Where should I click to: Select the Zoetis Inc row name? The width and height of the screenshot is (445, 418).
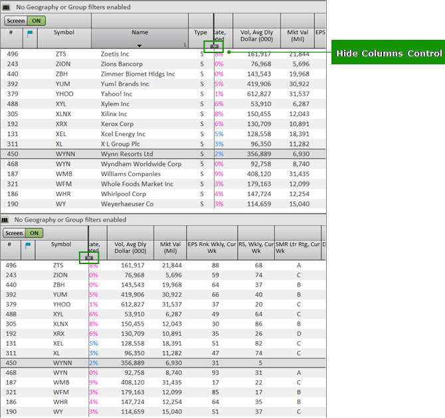click(x=115, y=54)
